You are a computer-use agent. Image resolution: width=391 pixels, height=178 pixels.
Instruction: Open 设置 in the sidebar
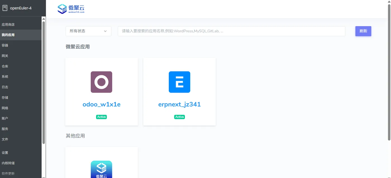(21, 153)
